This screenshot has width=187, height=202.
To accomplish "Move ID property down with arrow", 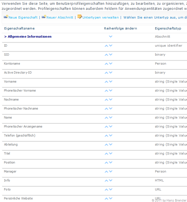I will [111, 46].
